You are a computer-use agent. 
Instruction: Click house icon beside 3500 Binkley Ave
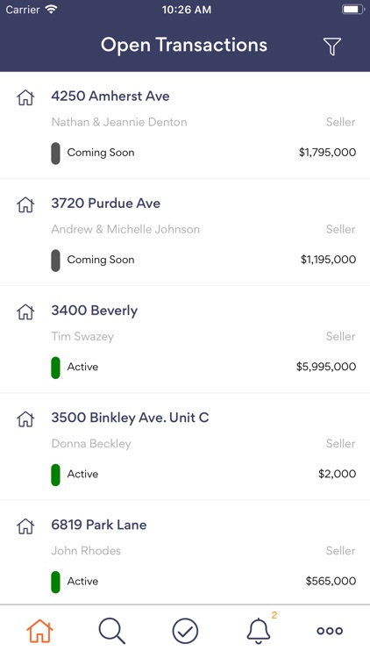point(25,418)
